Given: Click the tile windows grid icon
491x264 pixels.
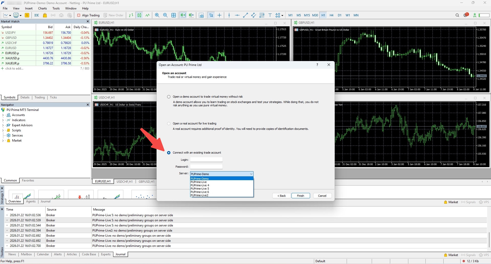Looking at the screenshot, I should point(173,15).
